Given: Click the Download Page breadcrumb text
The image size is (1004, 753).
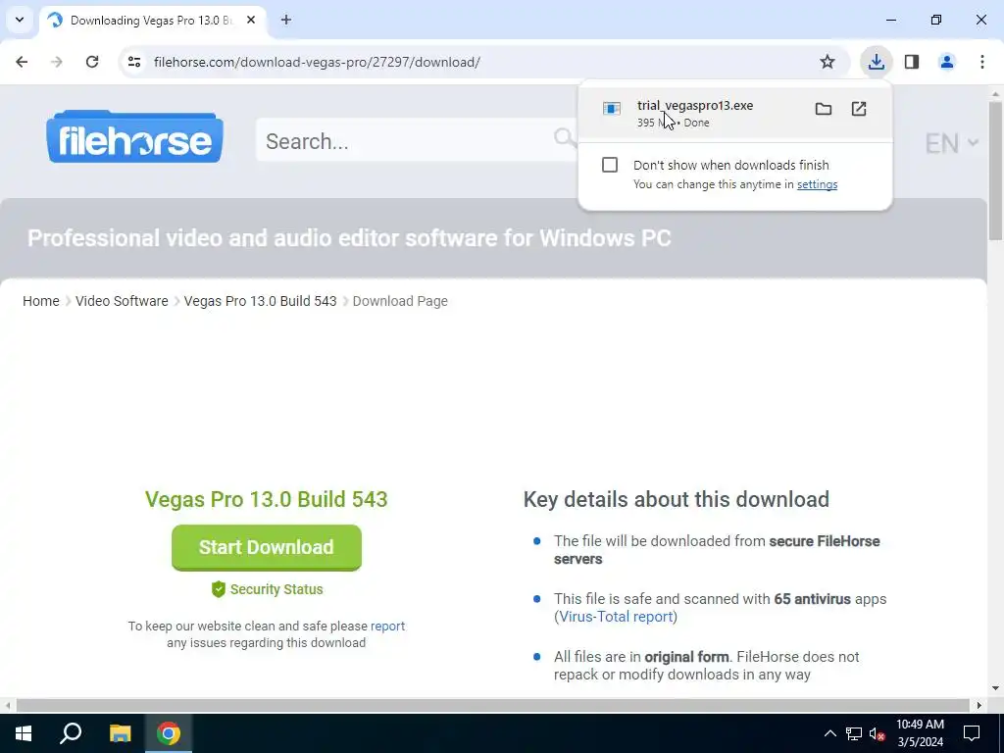Looking at the screenshot, I should (x=400, y=301).
